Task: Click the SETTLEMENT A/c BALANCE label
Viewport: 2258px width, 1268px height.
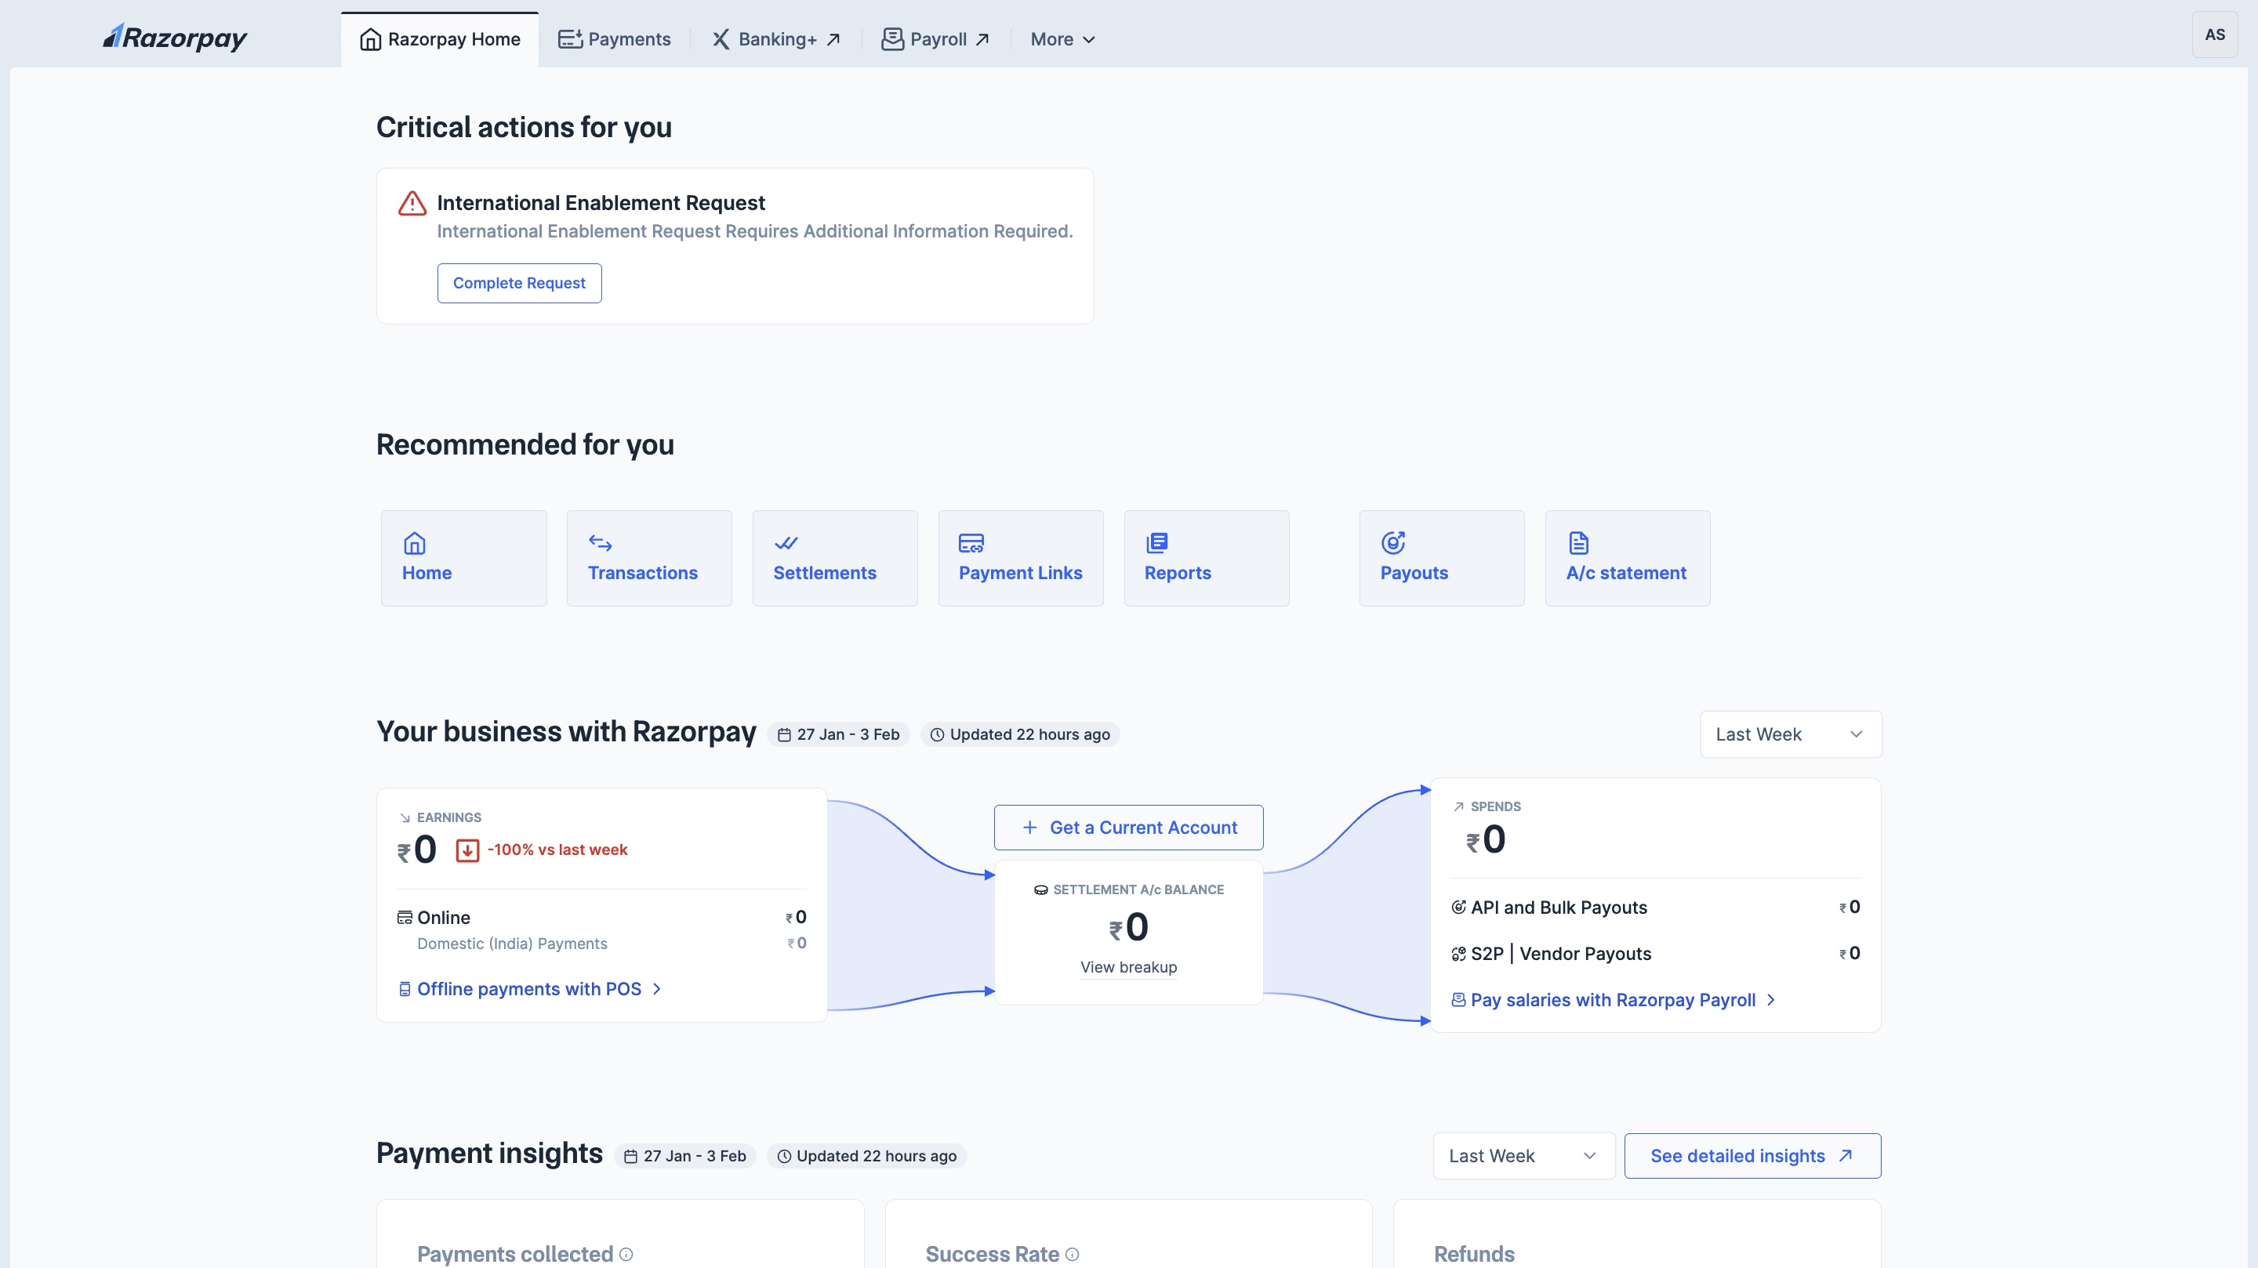Action: 1138,889
